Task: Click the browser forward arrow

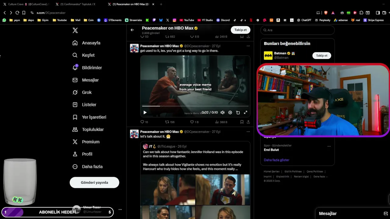Action: point(11,13)
